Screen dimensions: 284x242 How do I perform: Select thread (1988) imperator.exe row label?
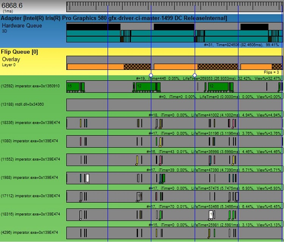coord(30,178)
